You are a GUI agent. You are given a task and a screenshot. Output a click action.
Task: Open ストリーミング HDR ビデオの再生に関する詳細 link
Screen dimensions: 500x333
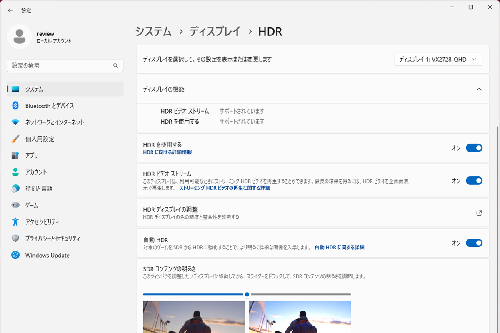click(225, 188)
